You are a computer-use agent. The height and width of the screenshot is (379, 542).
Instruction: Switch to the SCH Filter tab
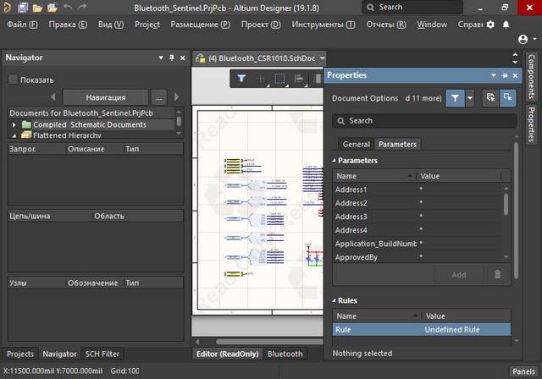click(x=102, y=354)
